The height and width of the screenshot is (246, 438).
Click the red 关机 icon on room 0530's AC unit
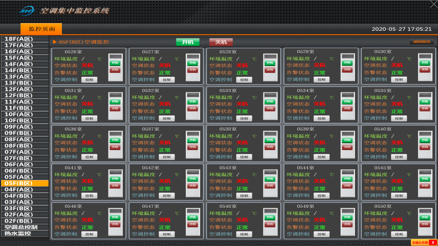click(x=425, y=69)
